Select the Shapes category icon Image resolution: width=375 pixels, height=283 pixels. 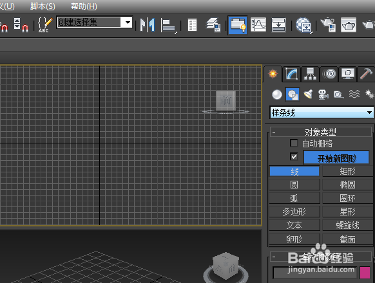(x=293, y=95)
